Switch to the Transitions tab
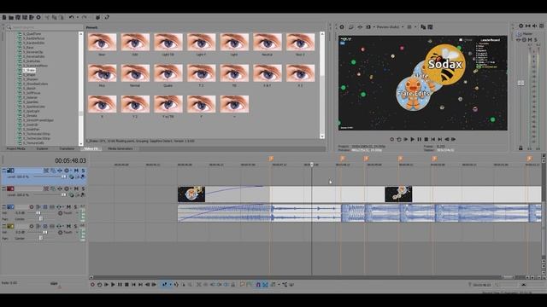This screenshot has width=547, height=307. click(x=67, y=148)
